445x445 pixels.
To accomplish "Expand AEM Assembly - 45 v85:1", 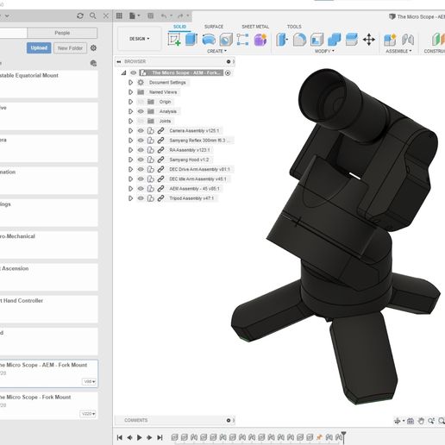I will click(x=130, y=189).
